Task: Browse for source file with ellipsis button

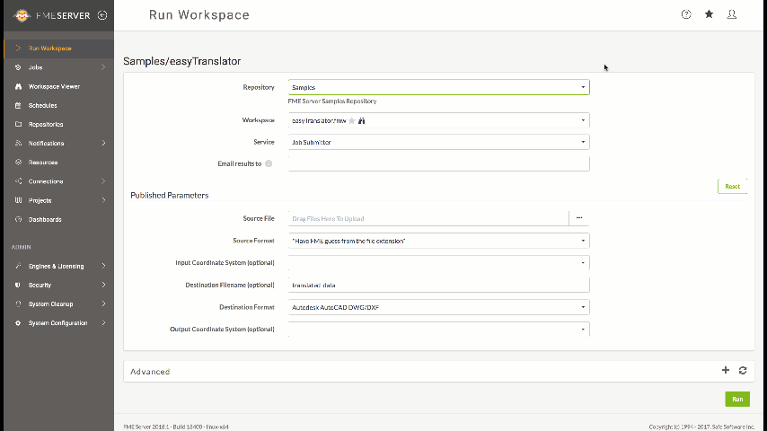Action: (579, 218)
